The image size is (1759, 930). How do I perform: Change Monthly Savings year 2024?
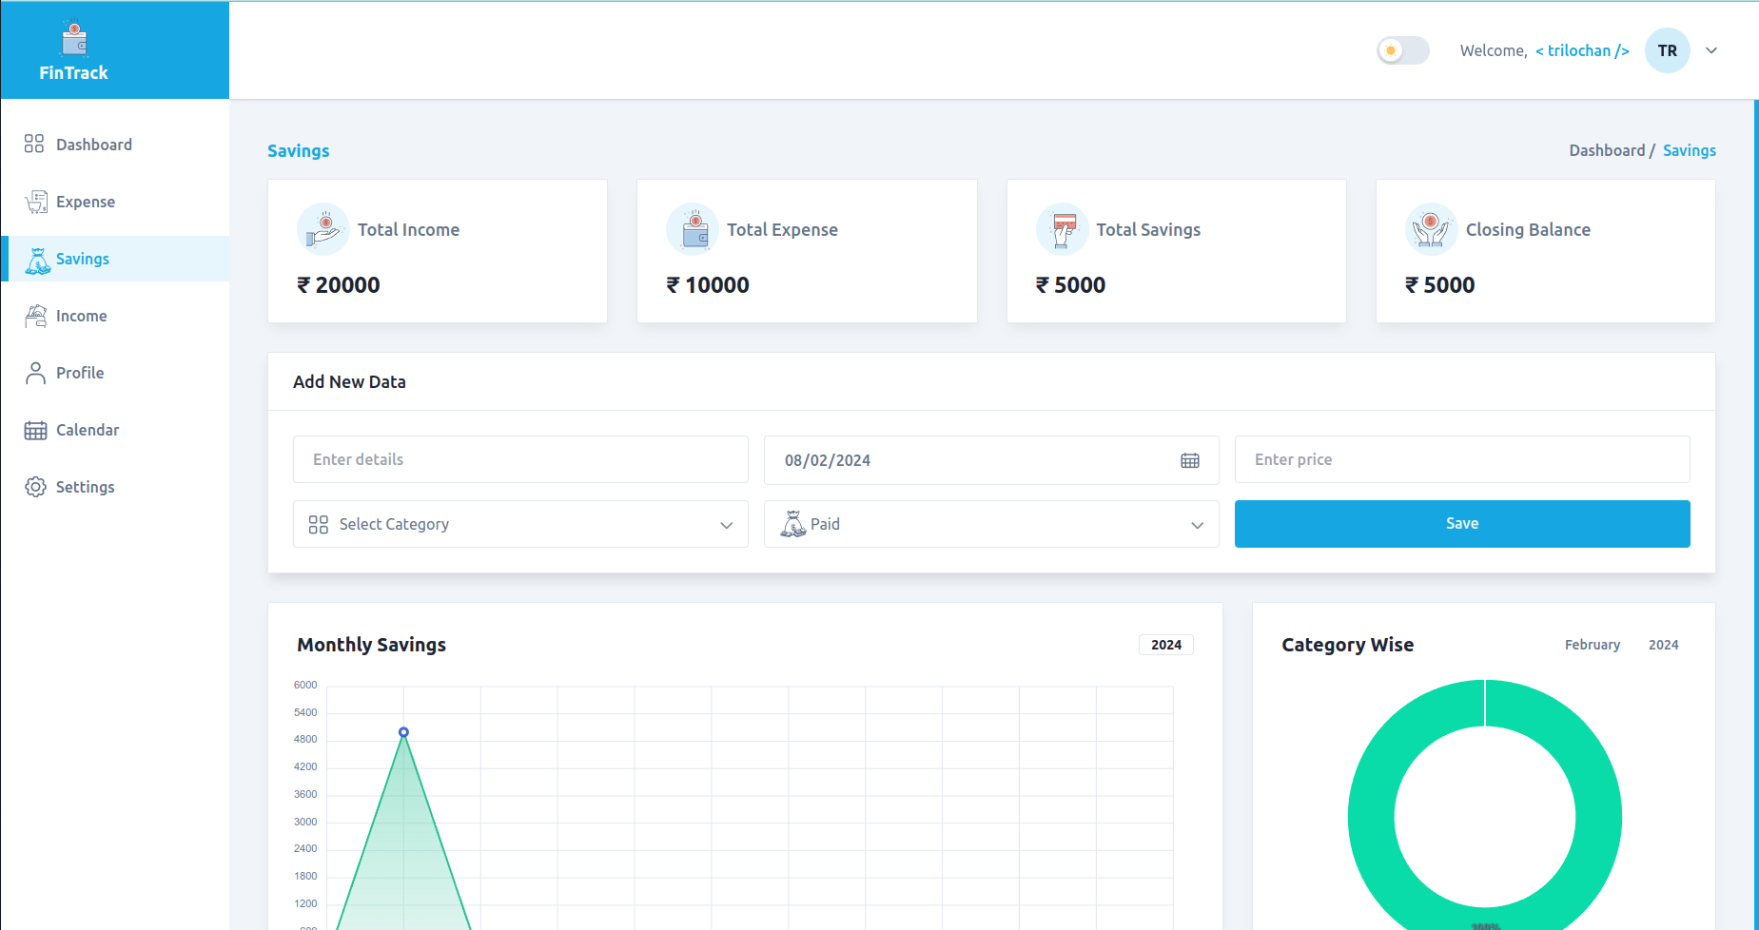[1166, 645]
